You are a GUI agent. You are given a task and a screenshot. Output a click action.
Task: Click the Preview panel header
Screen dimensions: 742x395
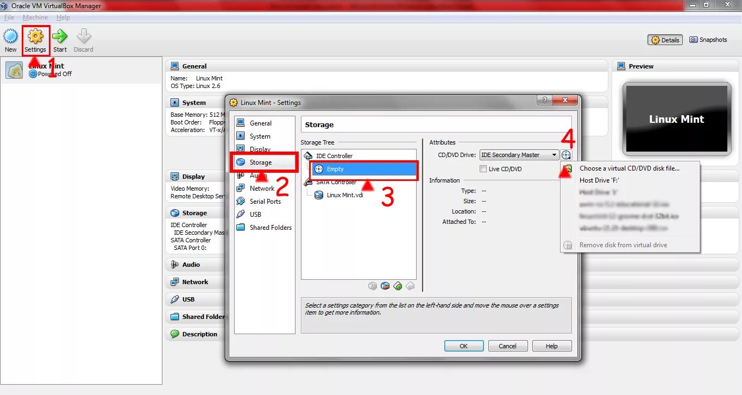[x=676, y=66]
